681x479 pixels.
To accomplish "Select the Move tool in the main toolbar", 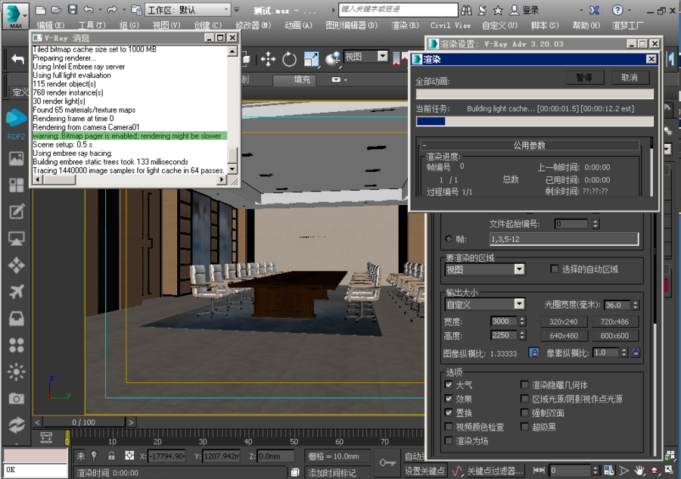I will [268, 59].
